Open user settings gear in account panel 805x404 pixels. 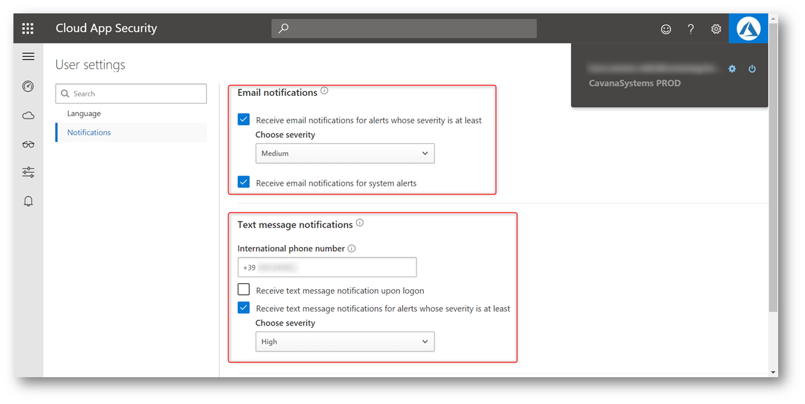pyautogui.click(x=732, y=69)
